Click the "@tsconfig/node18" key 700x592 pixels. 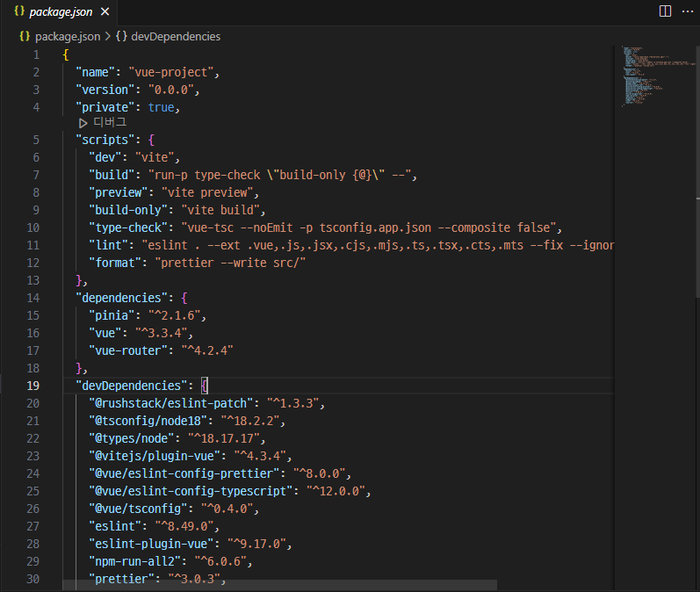[148, 421]
